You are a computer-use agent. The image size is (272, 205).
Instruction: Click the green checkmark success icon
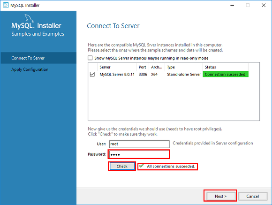142,166
